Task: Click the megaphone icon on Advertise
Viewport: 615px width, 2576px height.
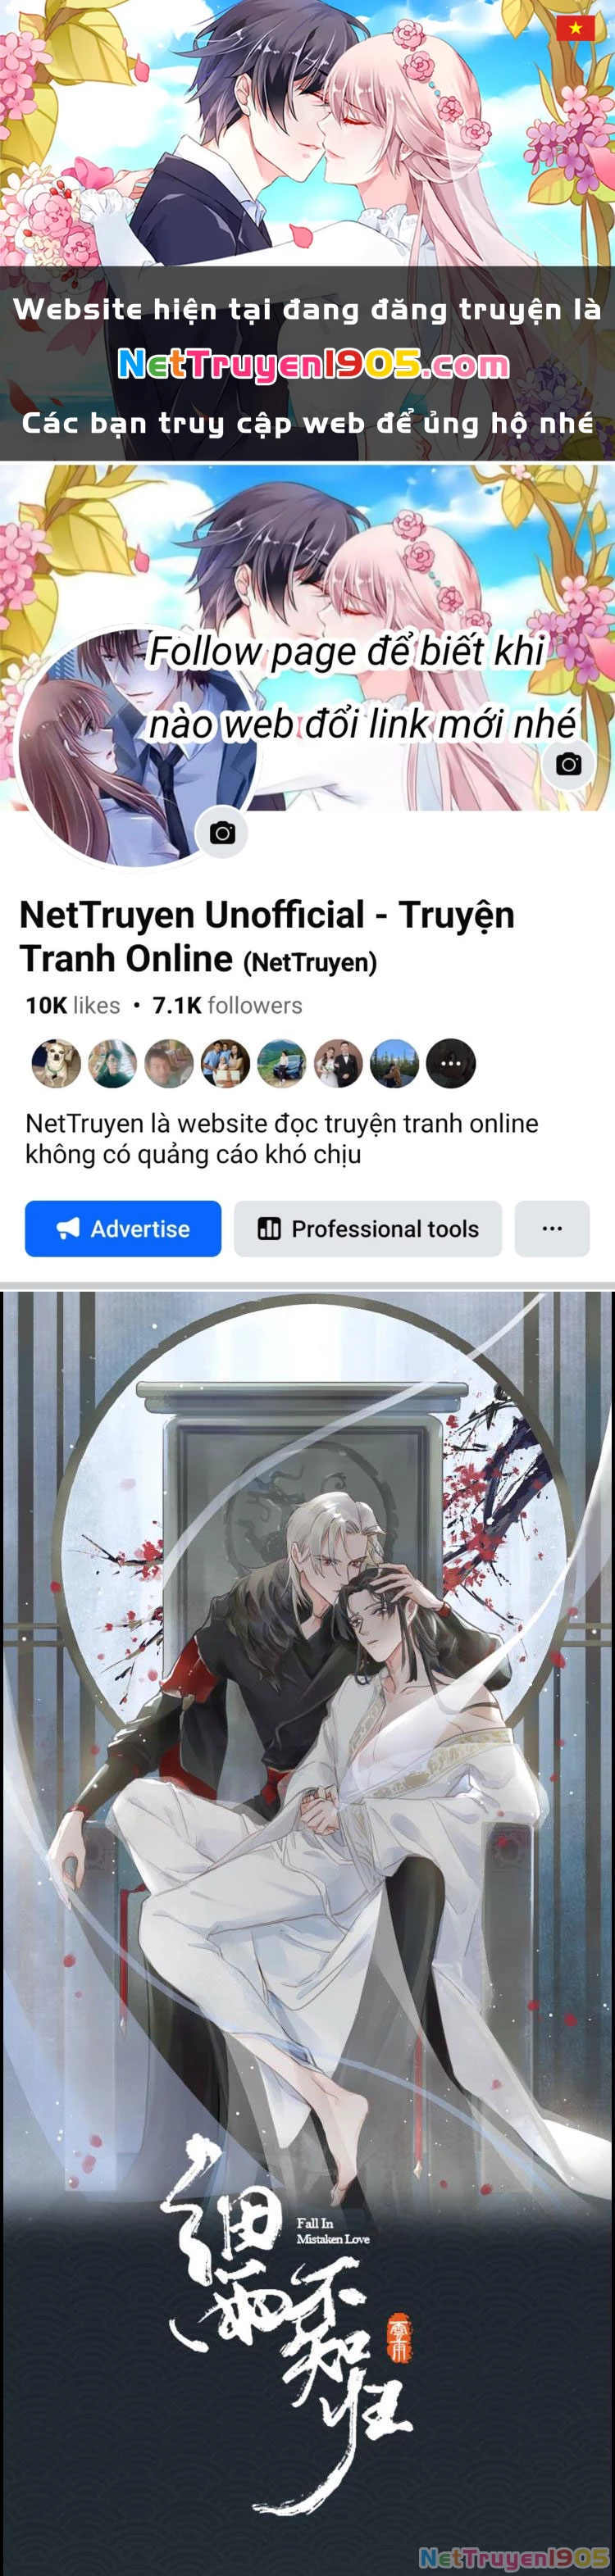Action: 68,1228
